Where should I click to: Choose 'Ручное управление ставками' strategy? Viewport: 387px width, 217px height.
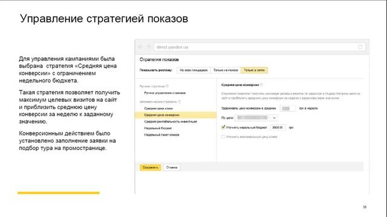click(x=165, y=93)
